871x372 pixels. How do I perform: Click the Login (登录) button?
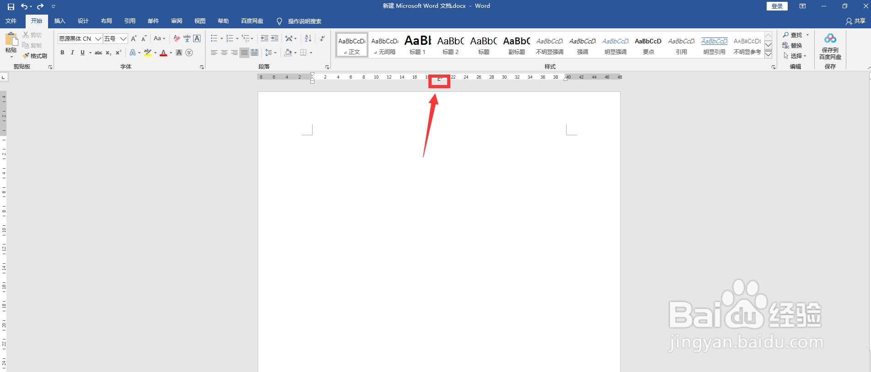777,6
